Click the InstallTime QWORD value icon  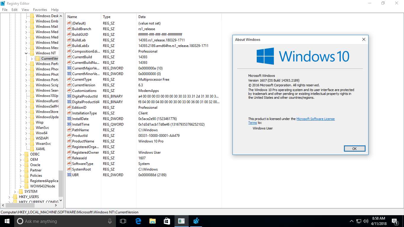click(70, 124)
